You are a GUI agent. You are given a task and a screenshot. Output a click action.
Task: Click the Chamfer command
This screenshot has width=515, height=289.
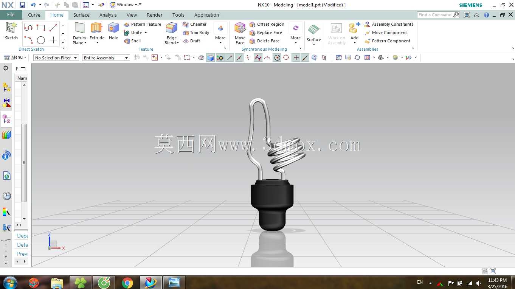click(x=195, y=24)
